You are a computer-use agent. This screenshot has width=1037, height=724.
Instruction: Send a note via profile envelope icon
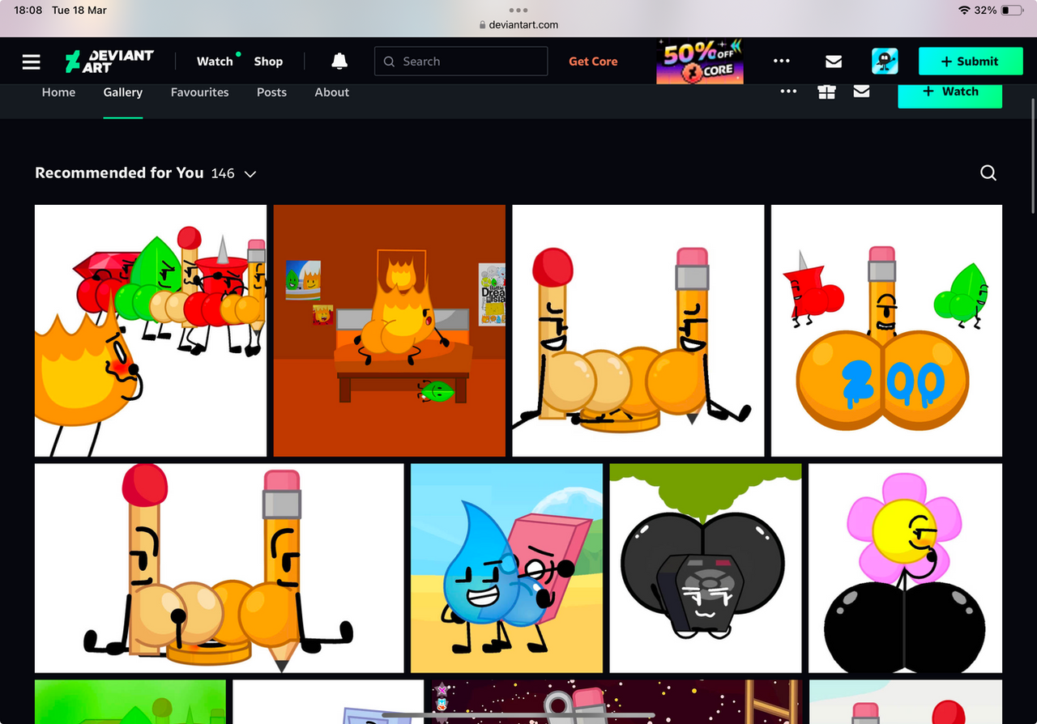click(x=861, y=92)
